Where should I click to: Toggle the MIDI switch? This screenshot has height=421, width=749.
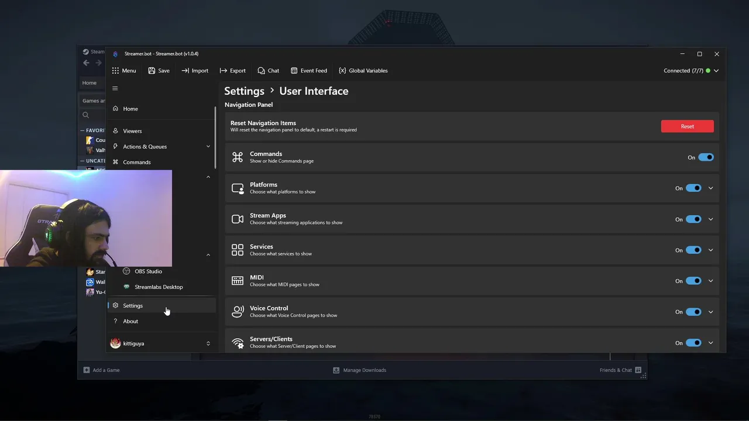coord(693,281)
